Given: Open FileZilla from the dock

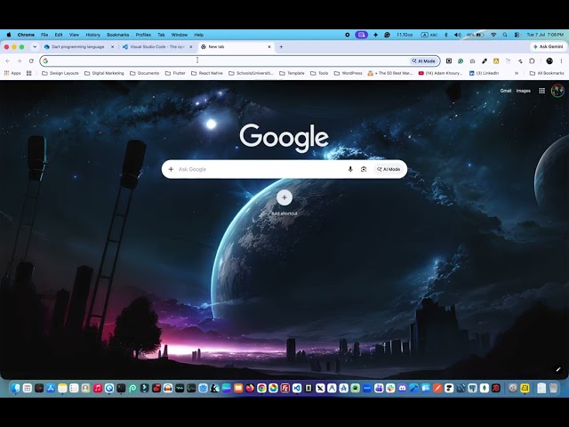Looking at the screenshot, I should coord(284,388).
